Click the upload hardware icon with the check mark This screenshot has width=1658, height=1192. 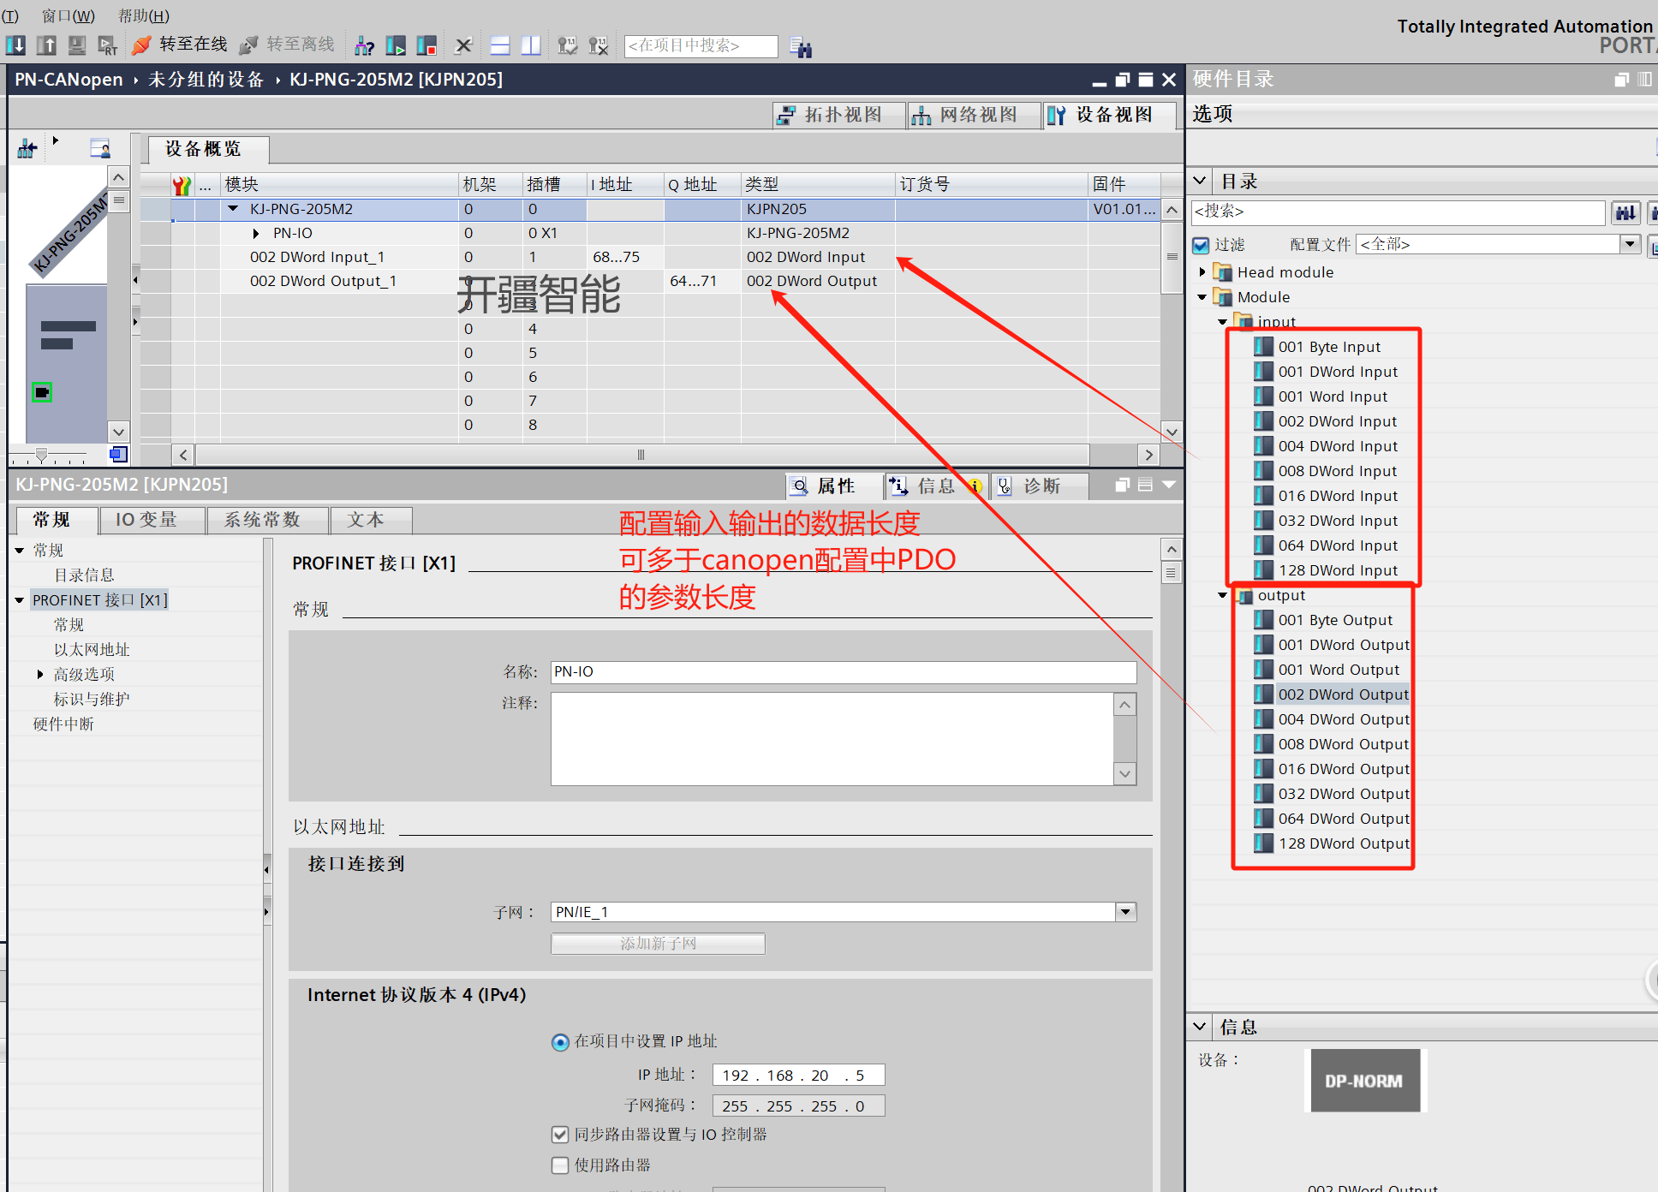pos(567,45)
